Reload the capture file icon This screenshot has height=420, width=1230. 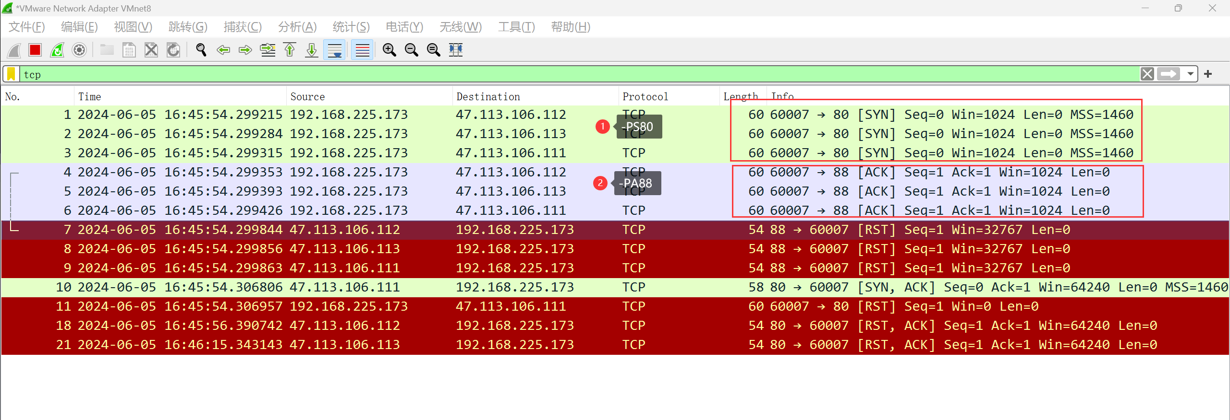(173, 50)
